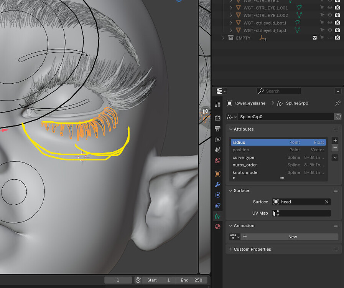Select the curve_type attribute row

tap(278, 157)
